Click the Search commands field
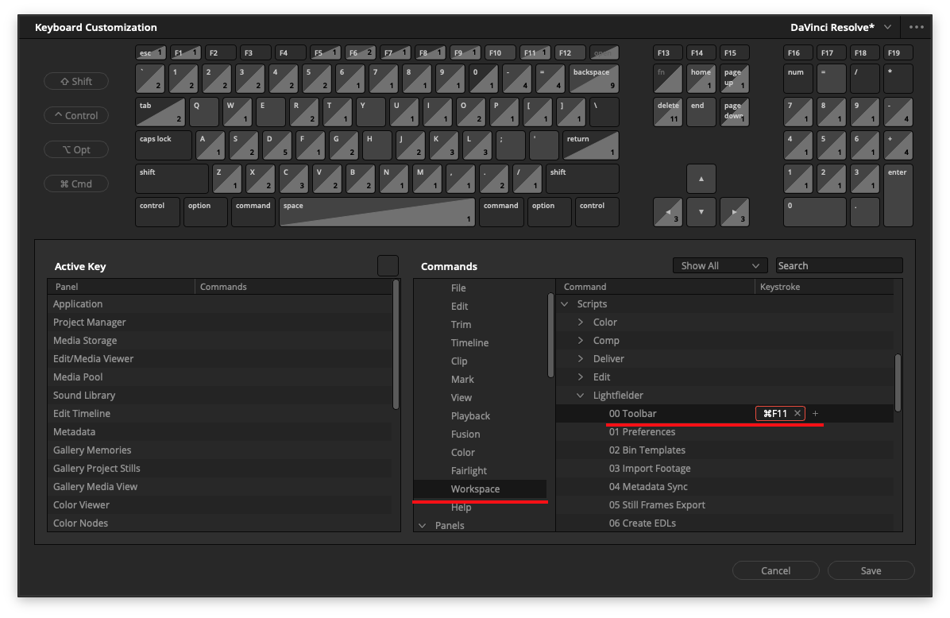This screenshot has height=618, width=950. tap(839, 265)
